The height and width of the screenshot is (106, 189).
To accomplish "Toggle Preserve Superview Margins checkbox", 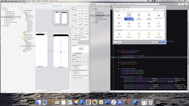I will (78, 41).
